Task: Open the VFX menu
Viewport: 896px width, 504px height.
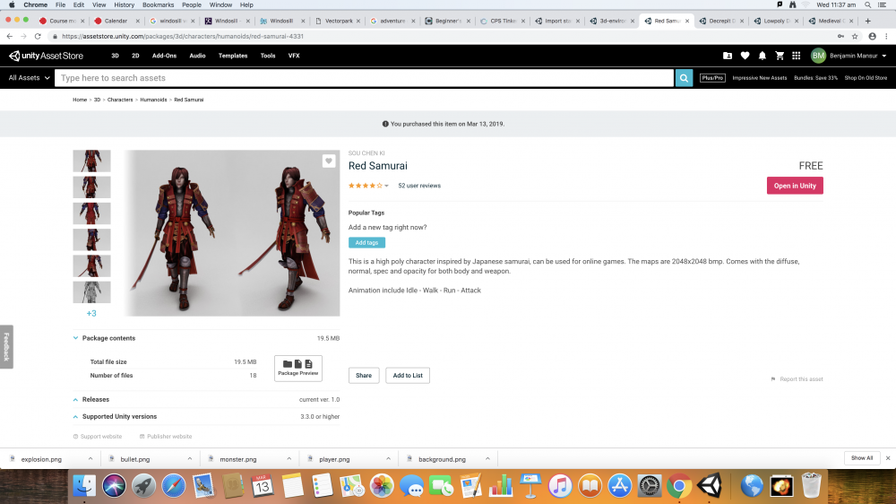Action: 294,56
